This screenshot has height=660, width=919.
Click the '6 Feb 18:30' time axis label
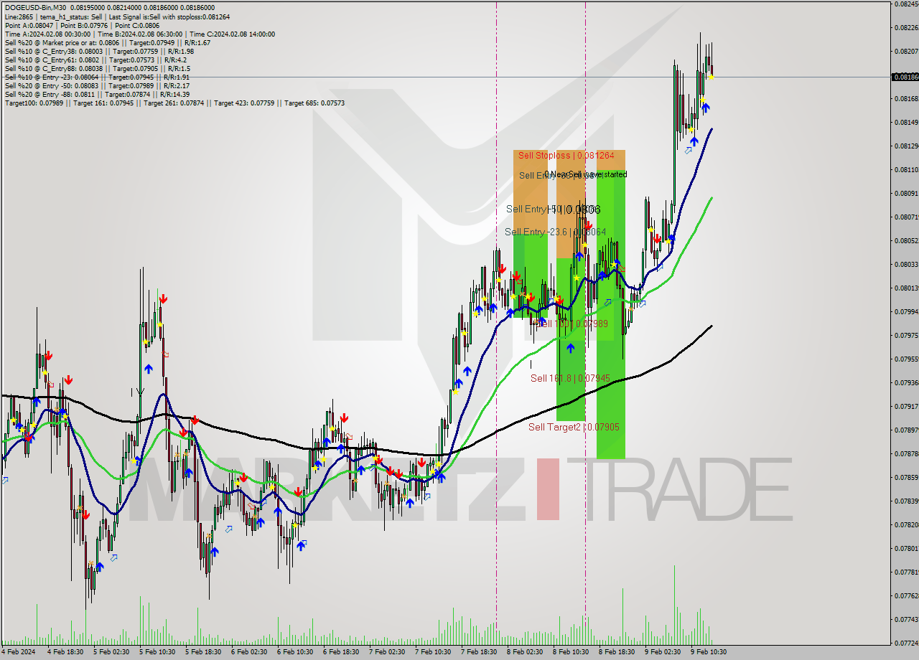(340, 652)
